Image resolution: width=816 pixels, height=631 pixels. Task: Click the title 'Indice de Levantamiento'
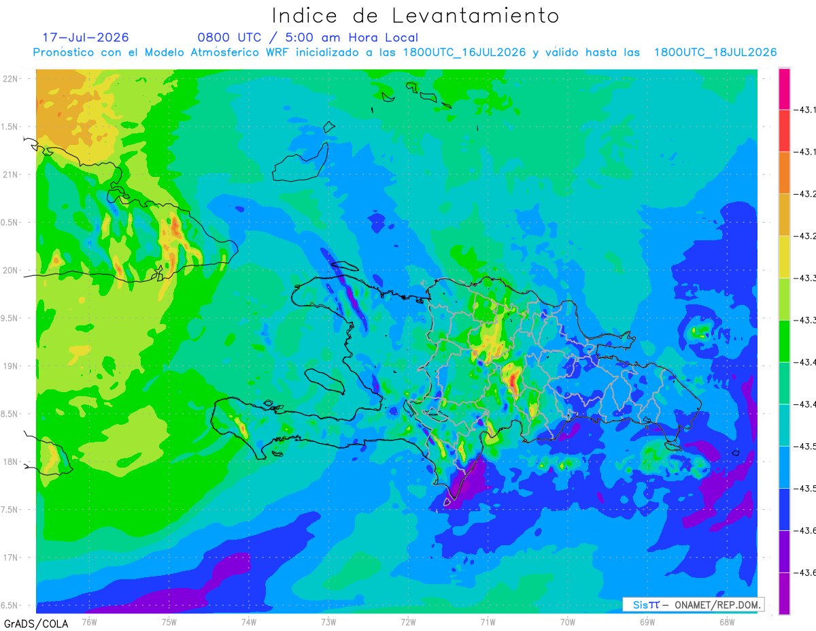(415, 15)
